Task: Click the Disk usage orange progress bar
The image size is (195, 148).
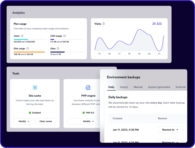Action: [29, 52]
